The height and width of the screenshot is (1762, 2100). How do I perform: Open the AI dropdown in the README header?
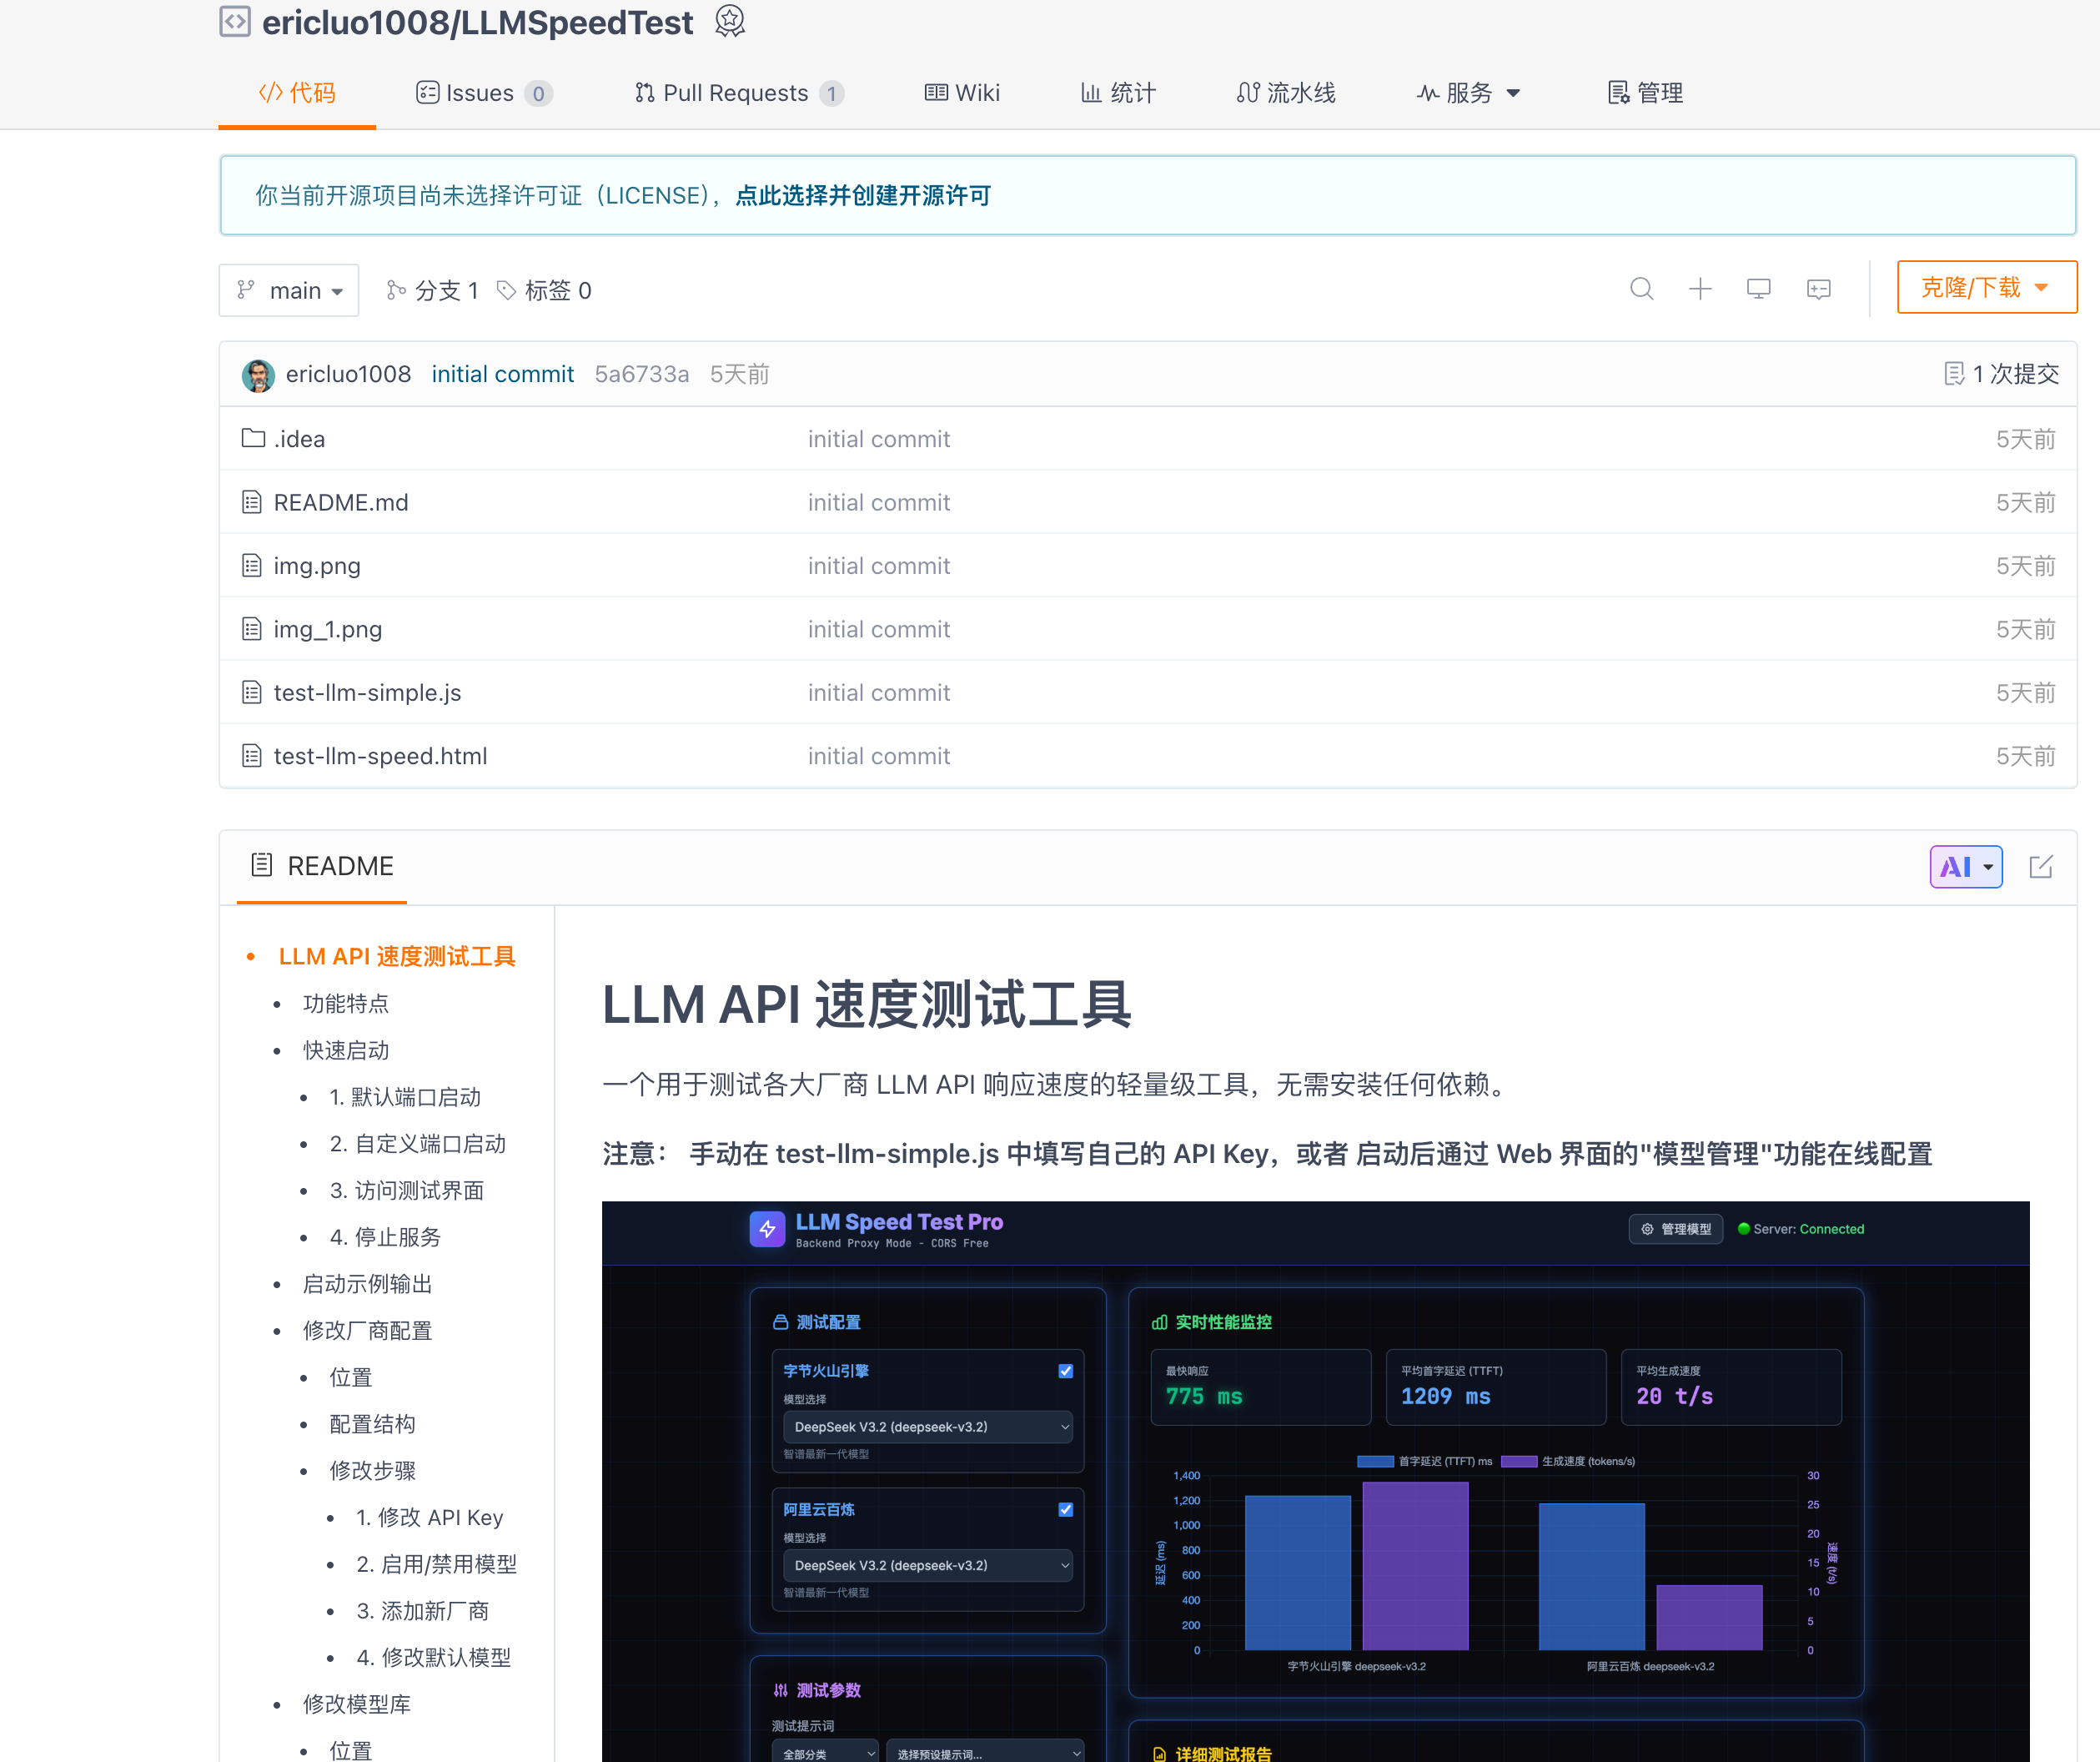click(x=1966, y=867)
